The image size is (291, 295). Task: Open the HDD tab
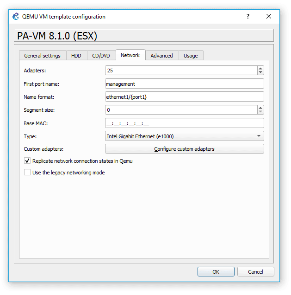pos(76,56)
